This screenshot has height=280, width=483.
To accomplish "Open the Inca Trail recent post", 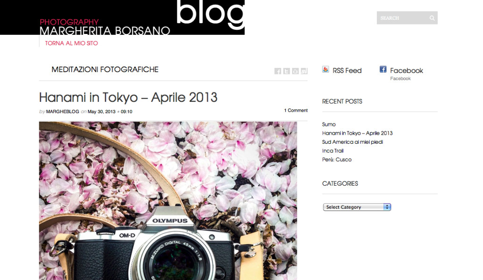I will pyautogui.click(x=333, y=151).
